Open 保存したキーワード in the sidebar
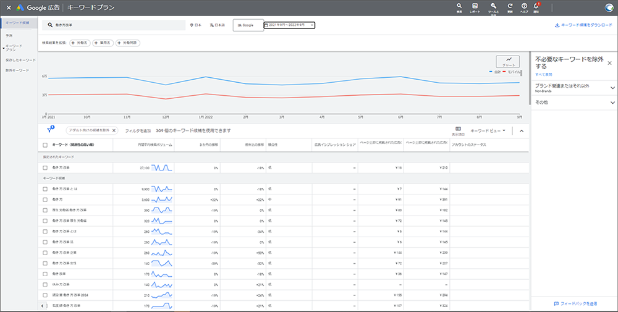Image resolution: width=618 pixels, height=312 pixels. (20, 60)
